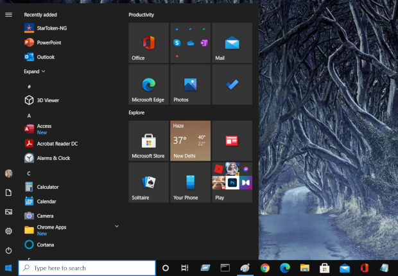This screenshot has height=276, width=398.
Task: Open the Mail tile
Action: [x=232, y=43]
